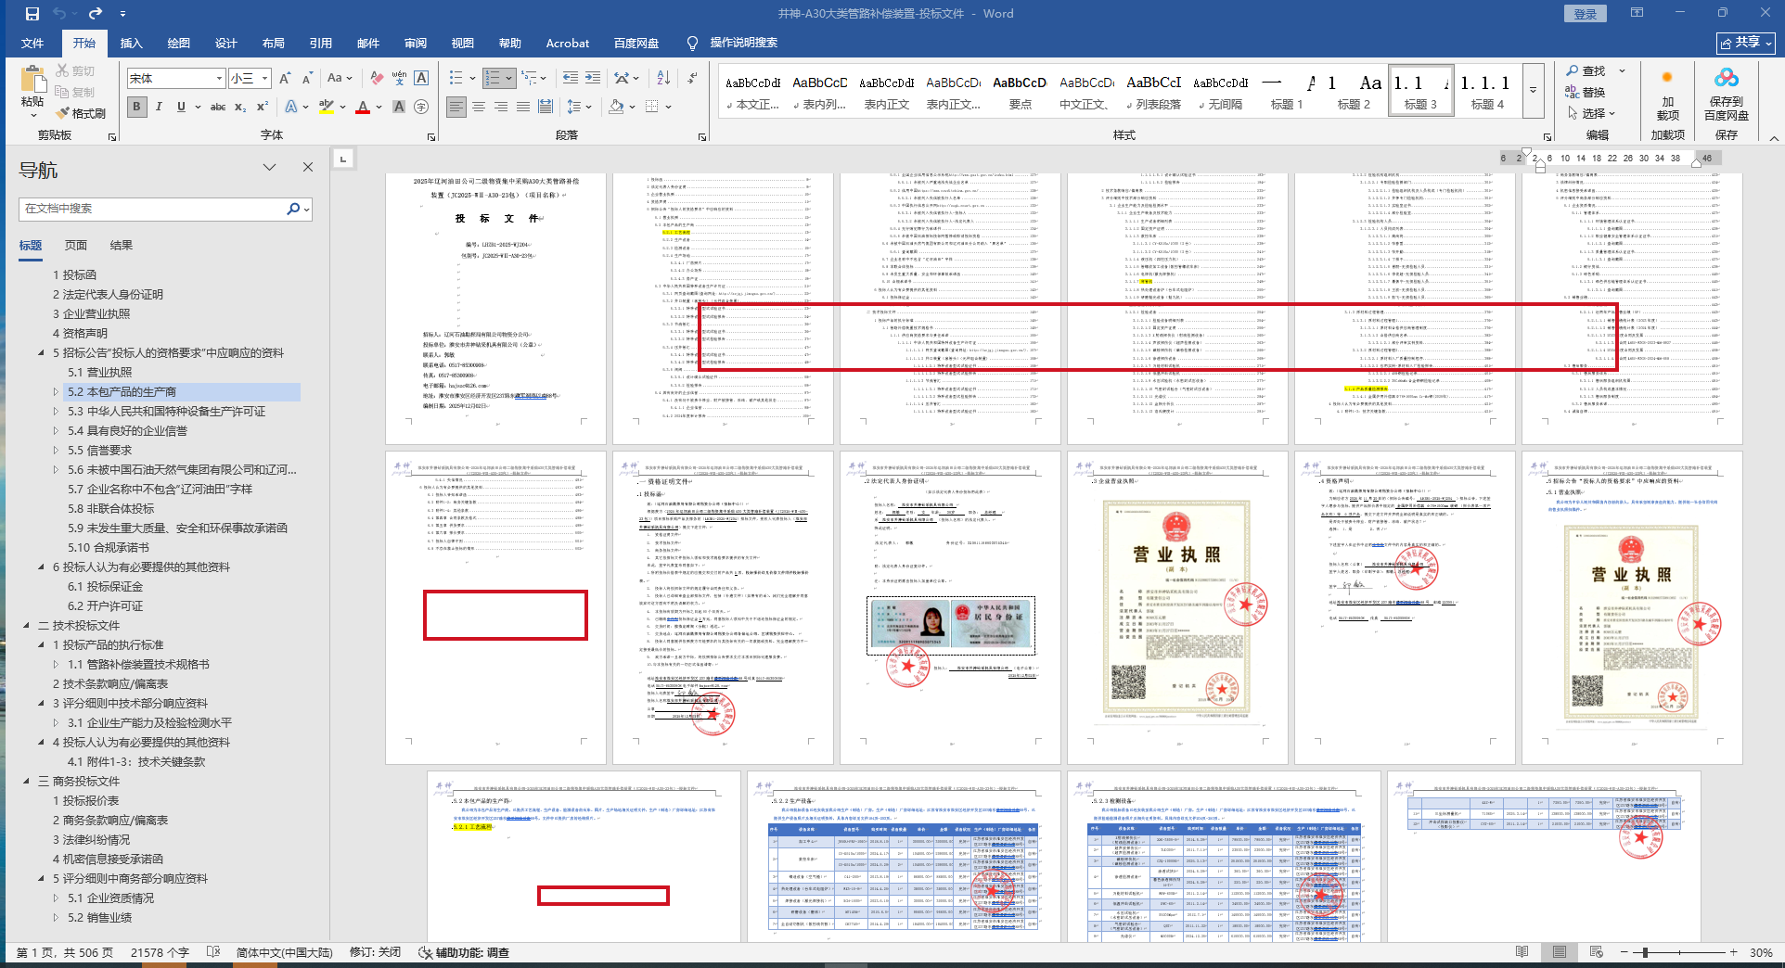Switch navigation pane to 结果 tab

tap(121, 245)
